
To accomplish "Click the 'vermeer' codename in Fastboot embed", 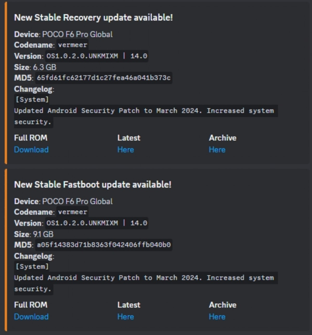I will [x=72, y=212].
